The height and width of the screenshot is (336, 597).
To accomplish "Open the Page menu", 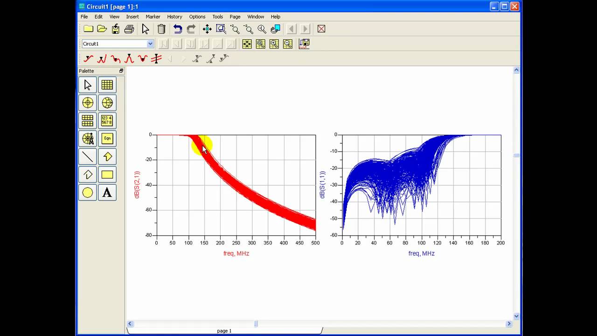I will coord(235,17).
